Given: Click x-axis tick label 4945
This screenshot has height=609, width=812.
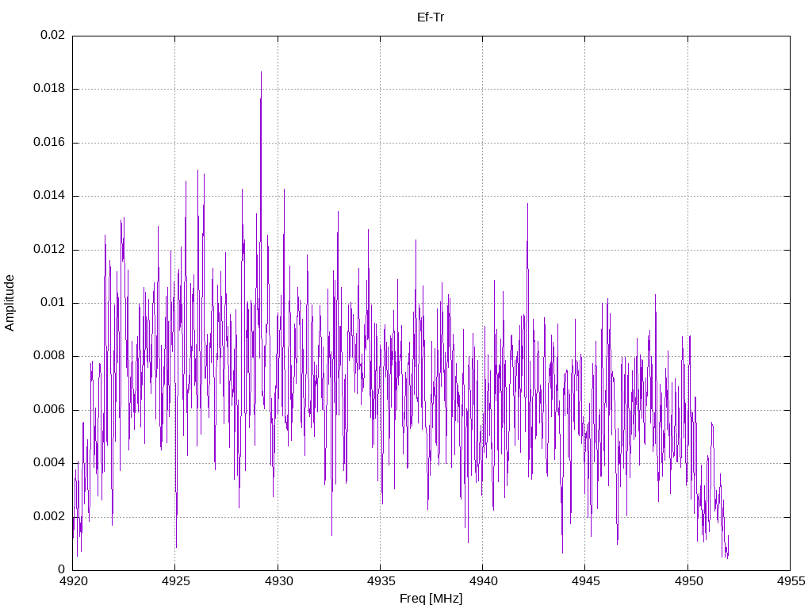Looking at the screenshot, I should tap(586, 581).
